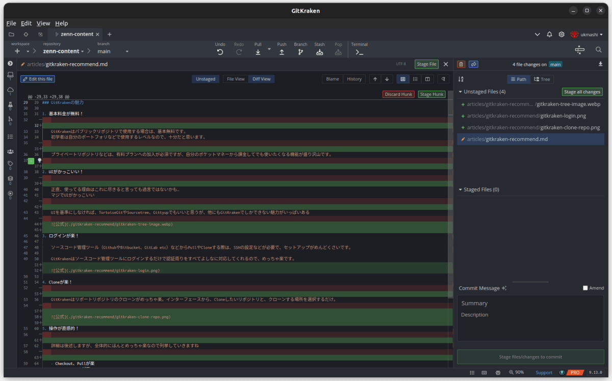Add a new tab with plus icon
Viewport: 612px width, 381px height.
pos(109,34)
